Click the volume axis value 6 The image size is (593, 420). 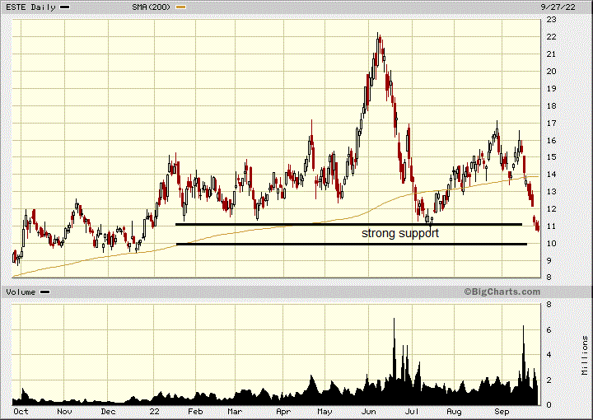click(x=549, y=330)
